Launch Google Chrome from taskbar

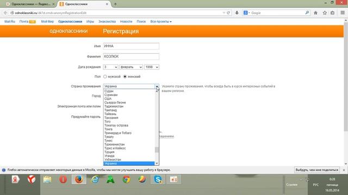(x=127, y=179)
